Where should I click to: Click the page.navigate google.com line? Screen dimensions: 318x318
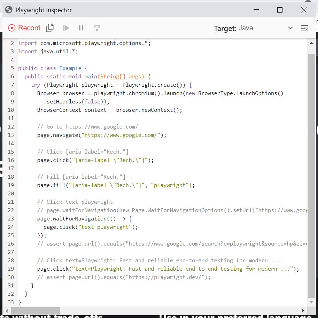point(102,135)
